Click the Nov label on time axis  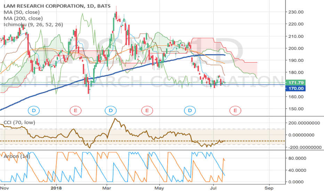point(5,188)
